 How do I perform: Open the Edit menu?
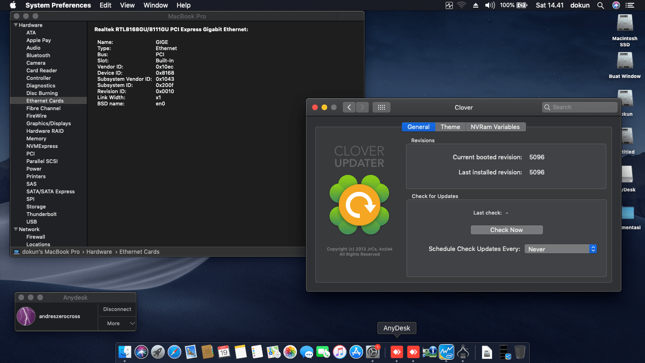point(105,5)
